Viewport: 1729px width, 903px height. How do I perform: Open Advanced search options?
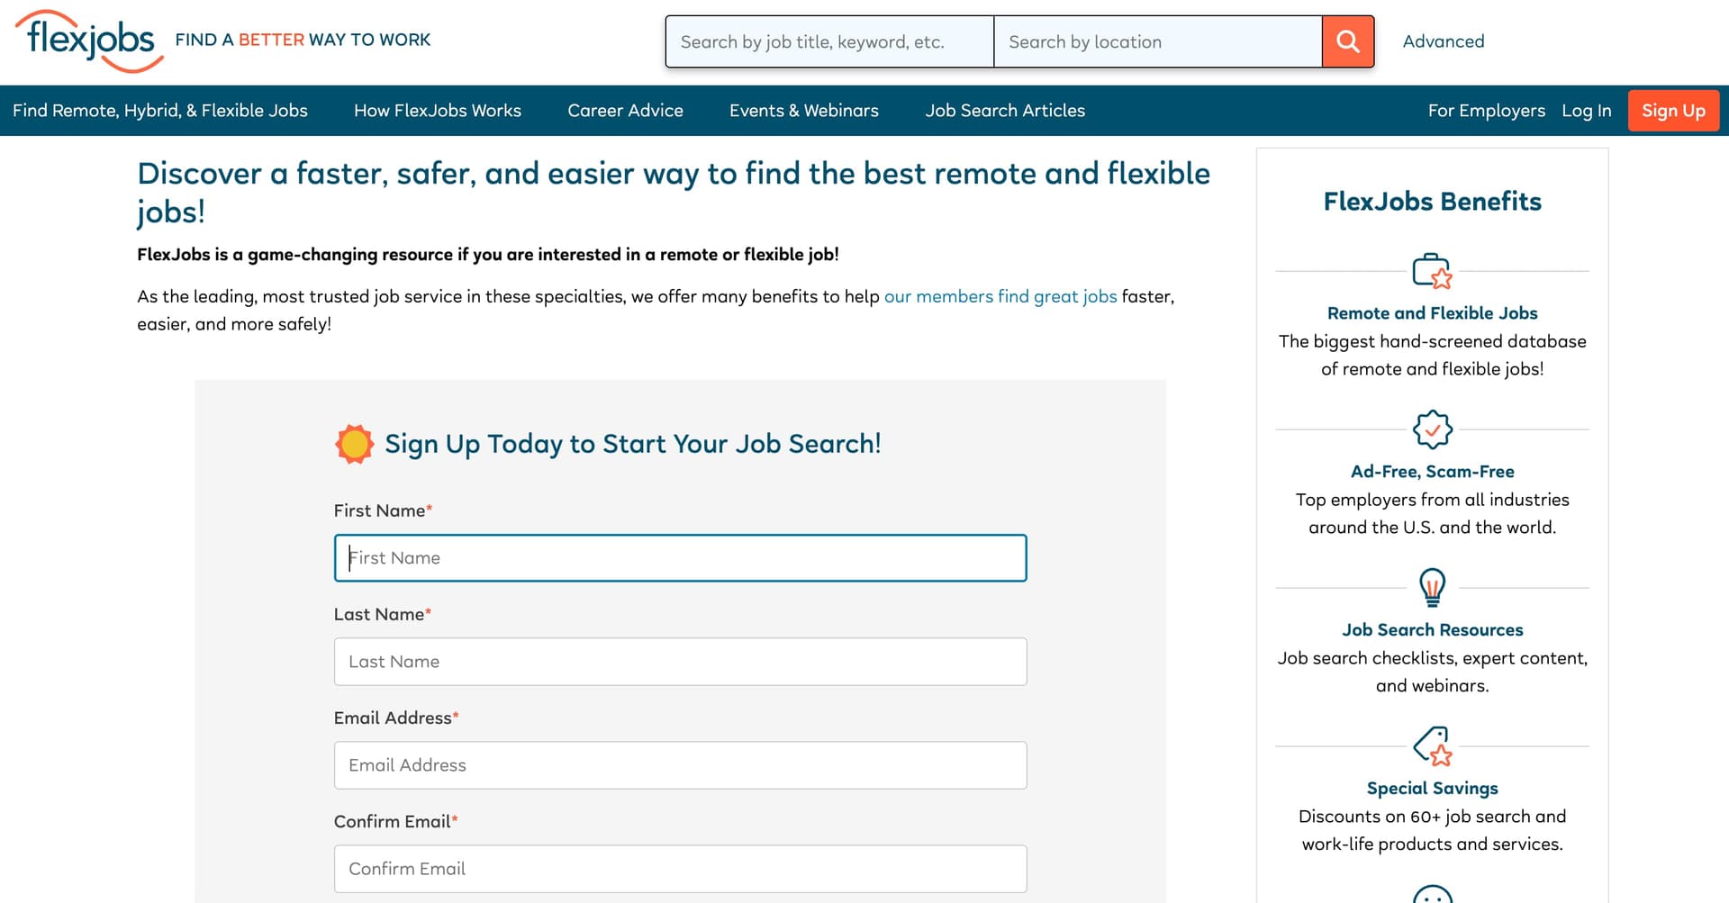1443,41
